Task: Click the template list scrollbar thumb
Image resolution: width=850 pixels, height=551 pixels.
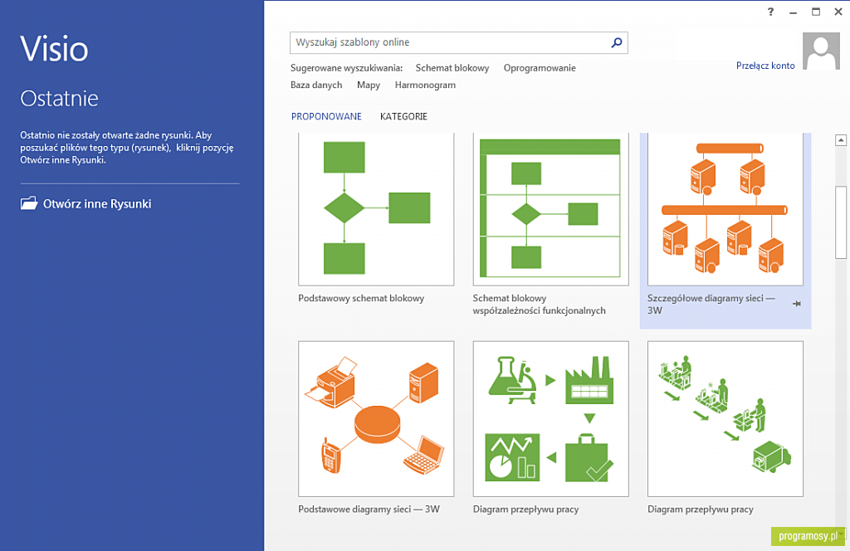Action: (x=841, y=222)
